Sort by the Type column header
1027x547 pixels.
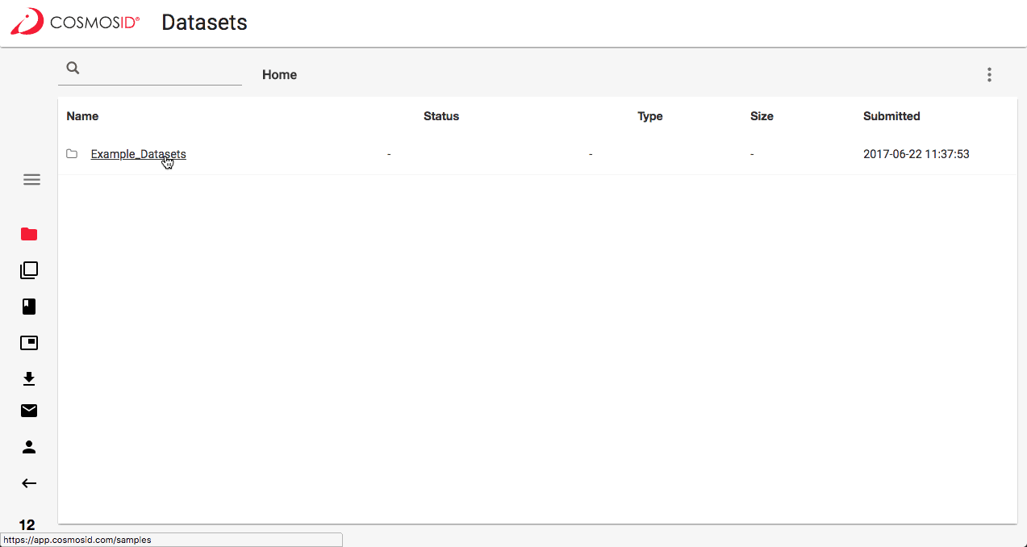(650, 116)
